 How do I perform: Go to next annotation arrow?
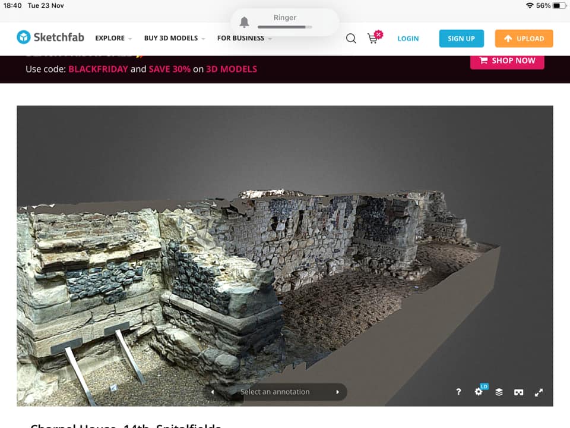(x=337, y=392)
